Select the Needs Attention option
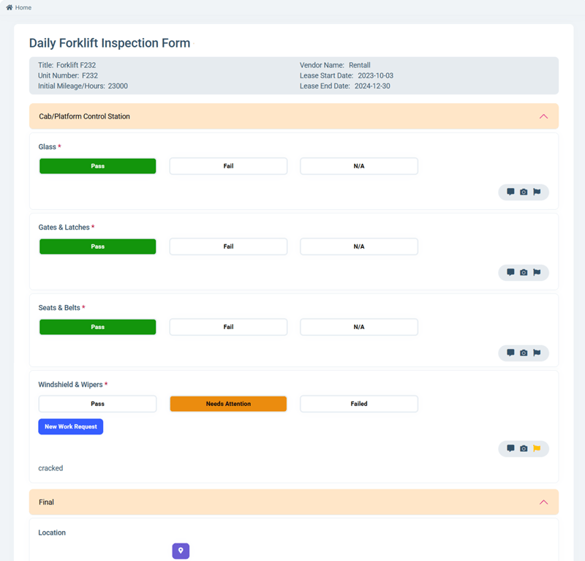Viewport: 585px width, 561px height. (x=228, y=404)
